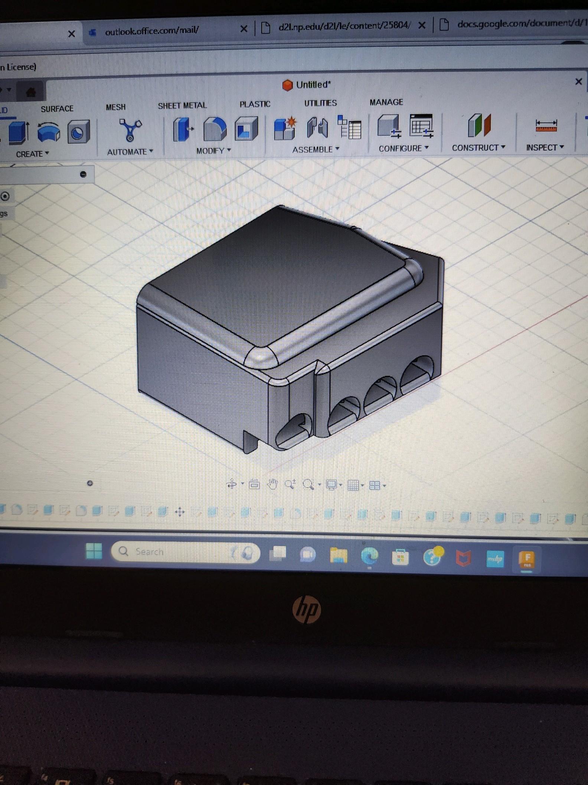Select the Untitled* document tab
The height and width of the screenshot is (785, 588).
pyautogui.click(x=306, y=85)
